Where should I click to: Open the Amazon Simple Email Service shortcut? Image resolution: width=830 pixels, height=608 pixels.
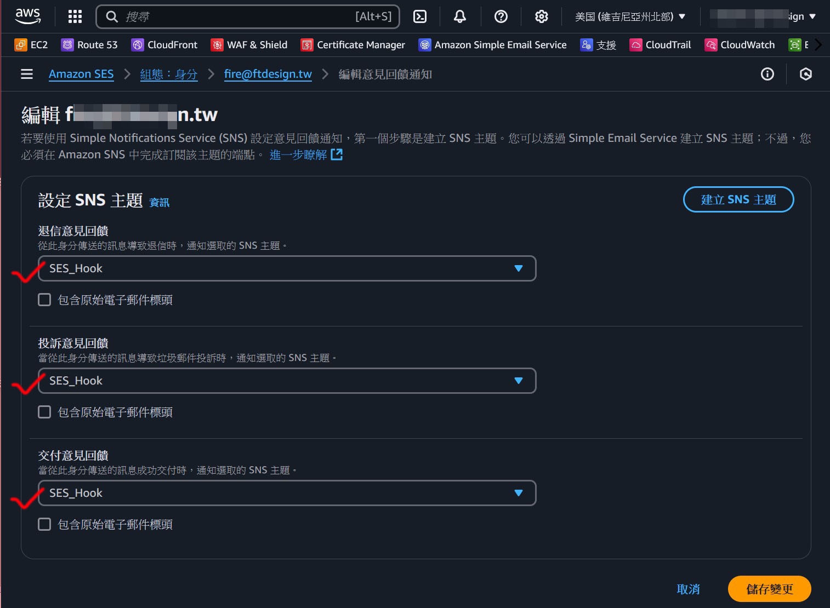coord(492,45)
